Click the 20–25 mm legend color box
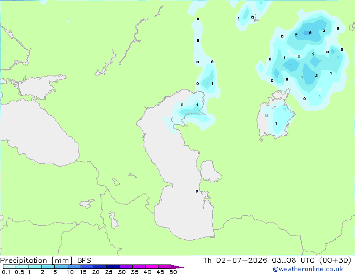This screenshot has width=355, height=274. (x=100, y=267)
